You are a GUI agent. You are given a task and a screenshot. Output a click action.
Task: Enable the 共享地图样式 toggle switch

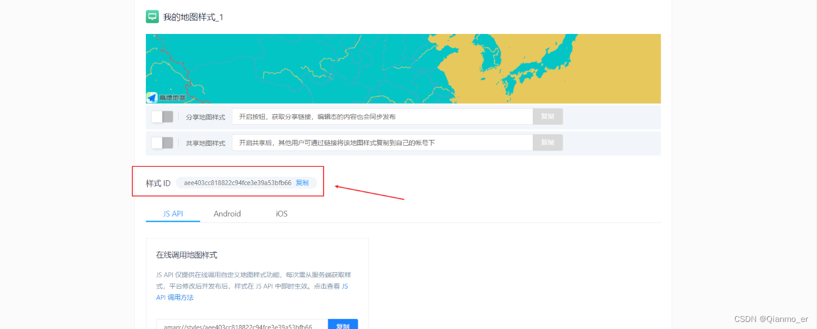[x=162, y=143]
